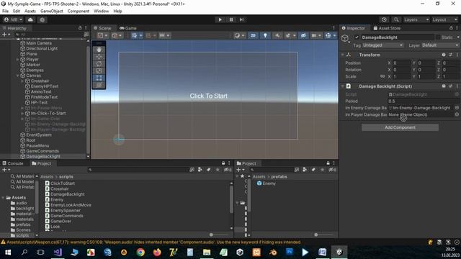The height and width of the screenshot is (259, 461).
Task: Collapse the Canvas object in Hierarchy
Action: click(x=17, y=76)
